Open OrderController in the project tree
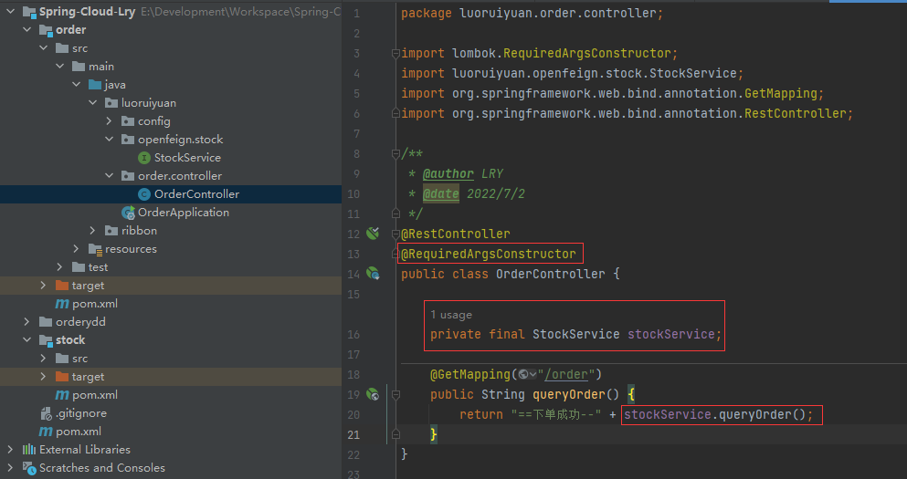 pos(196,194)
